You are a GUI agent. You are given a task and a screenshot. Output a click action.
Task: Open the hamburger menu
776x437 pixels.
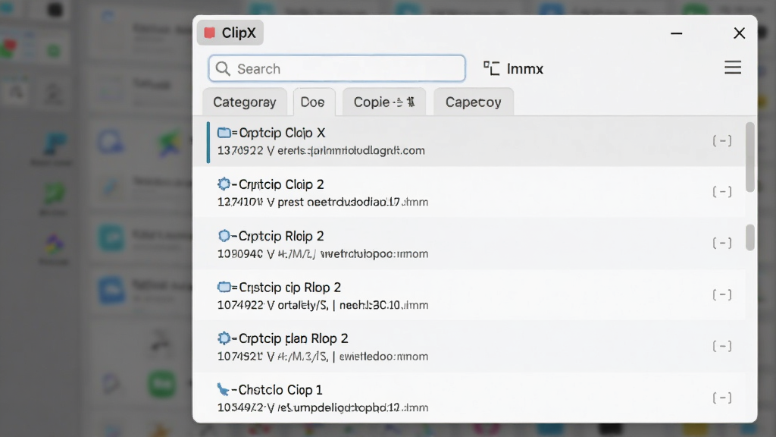coord(733,68)
